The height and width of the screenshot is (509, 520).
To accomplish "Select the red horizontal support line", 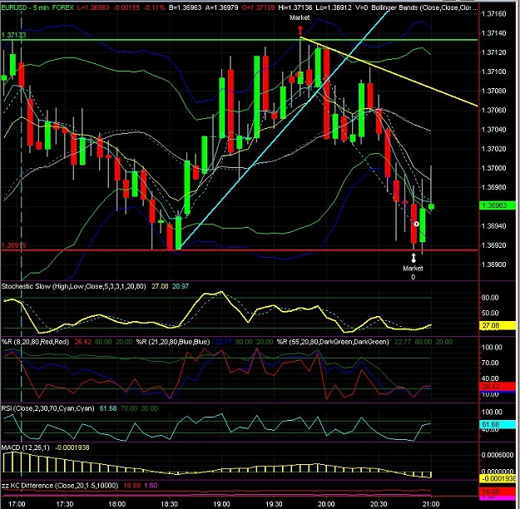I will [x=239, y=250].
